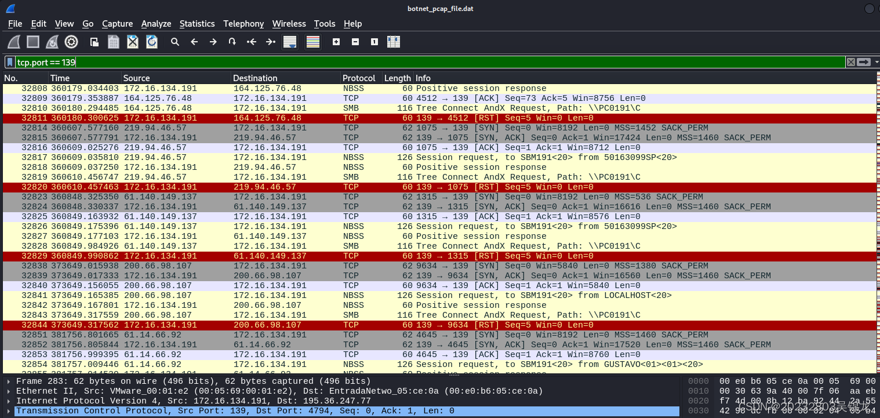Open the Telephony menu
880x418 pixels.
[x=243, y=24]
